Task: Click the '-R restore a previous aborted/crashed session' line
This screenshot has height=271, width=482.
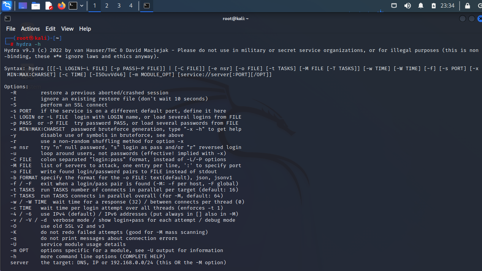Action: (89, 93)
